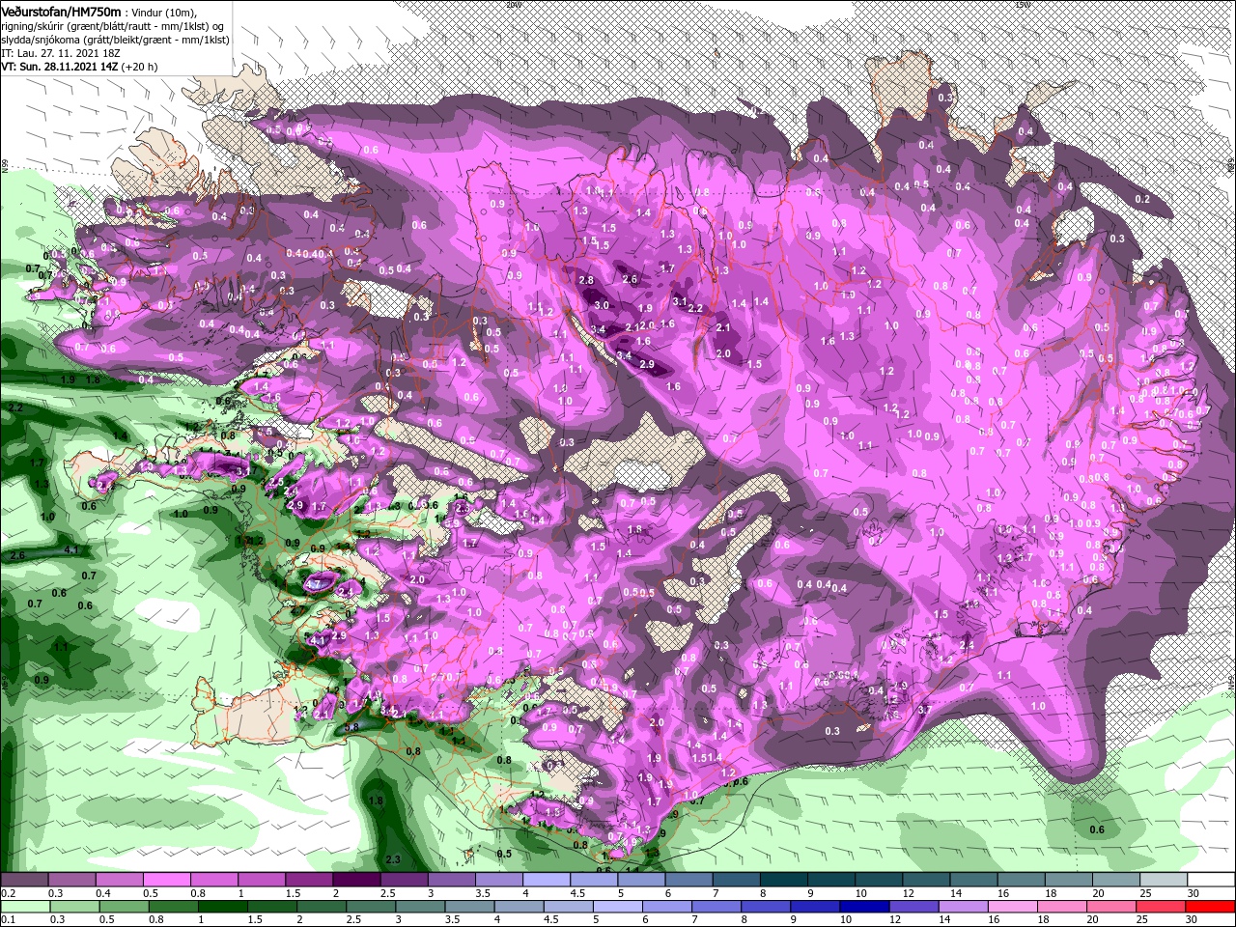
Task: Select the 'IT: Lau. 27. 11. 2021 18Z' line
Action: [60, 53]
